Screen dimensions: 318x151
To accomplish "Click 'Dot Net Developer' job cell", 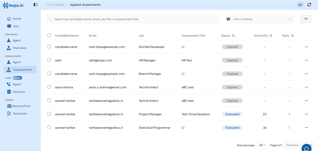I will 151,47.
